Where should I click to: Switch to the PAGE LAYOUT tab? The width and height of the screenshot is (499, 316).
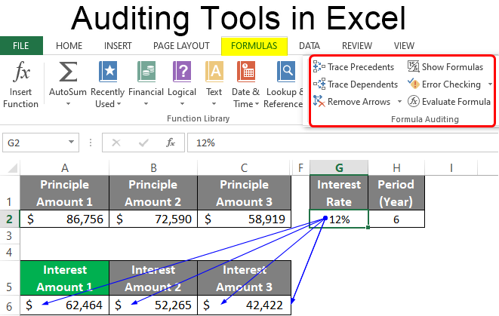(181, 46)
